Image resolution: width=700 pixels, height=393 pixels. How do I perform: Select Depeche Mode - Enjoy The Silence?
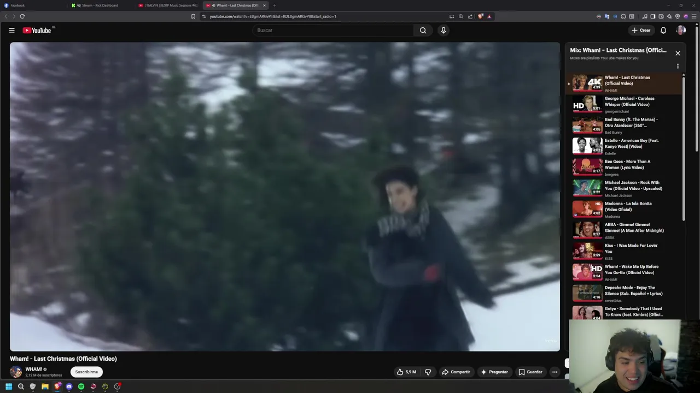(x=625, y=294)
